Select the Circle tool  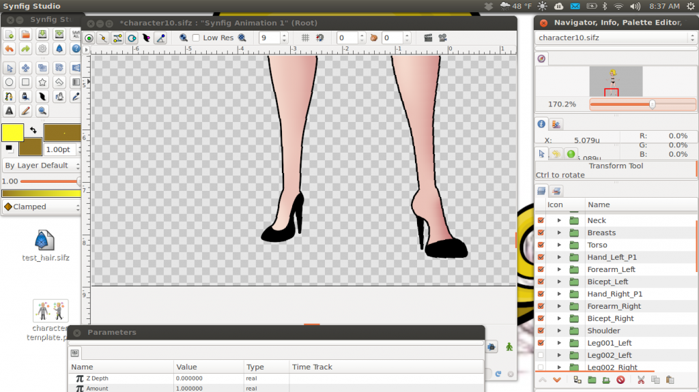[10, 82]
